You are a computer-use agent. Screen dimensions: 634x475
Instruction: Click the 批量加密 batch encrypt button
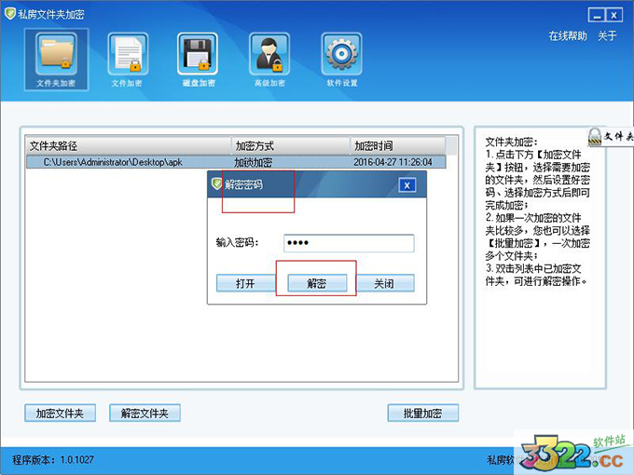coord(423,414)
